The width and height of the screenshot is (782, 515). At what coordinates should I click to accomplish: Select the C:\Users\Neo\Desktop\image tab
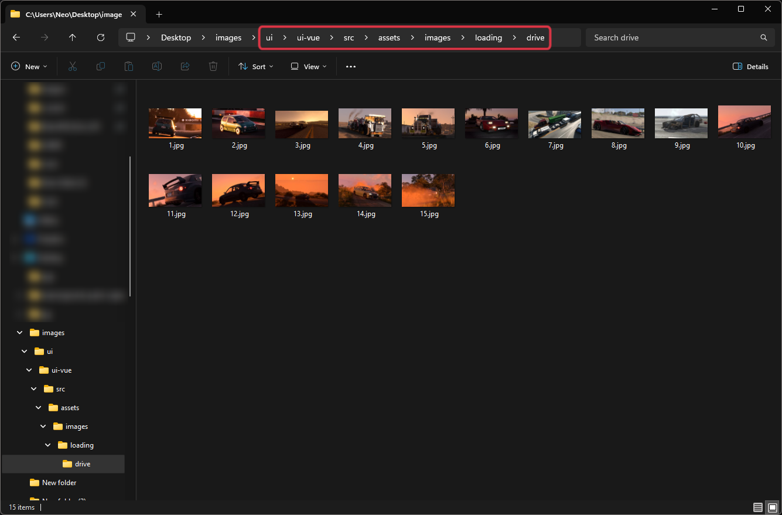pos(74,14)
